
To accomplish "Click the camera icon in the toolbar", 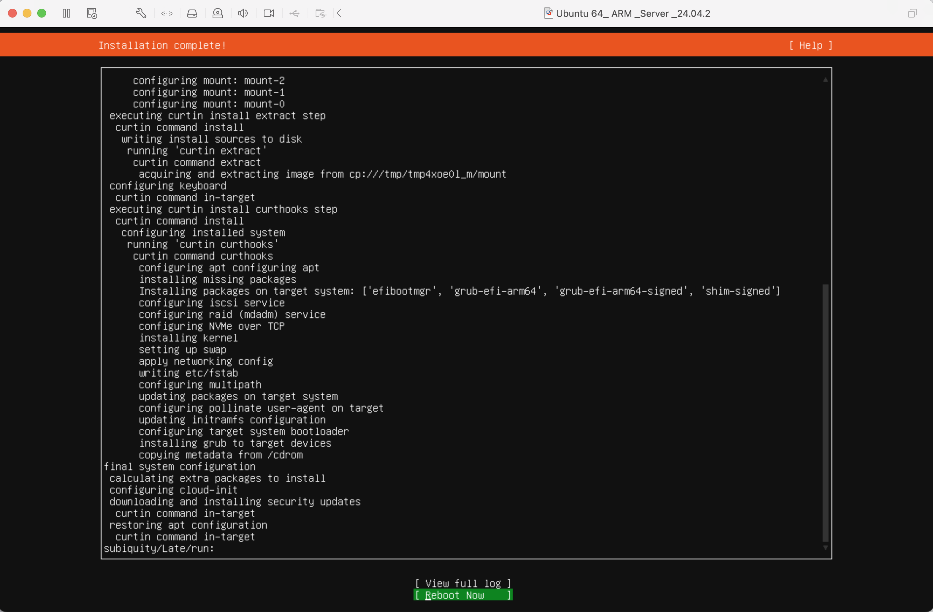I will point(269,13).
